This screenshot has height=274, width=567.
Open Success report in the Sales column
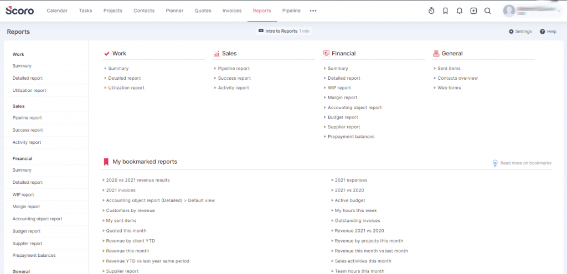(x=234, y=78)
